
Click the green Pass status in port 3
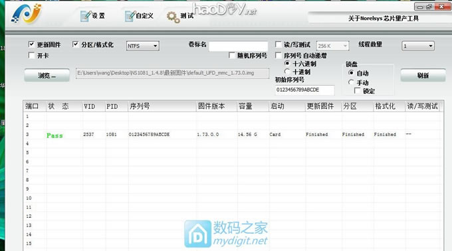pos(55,135)
